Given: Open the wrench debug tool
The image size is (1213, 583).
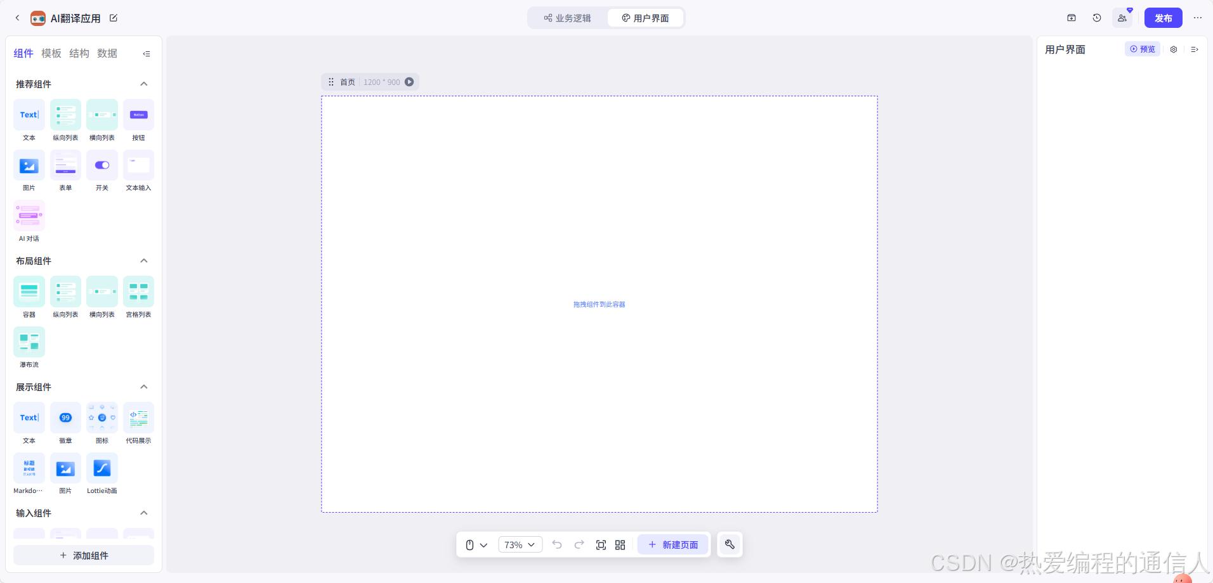Looking at the screenshot, I should (730, 544).
